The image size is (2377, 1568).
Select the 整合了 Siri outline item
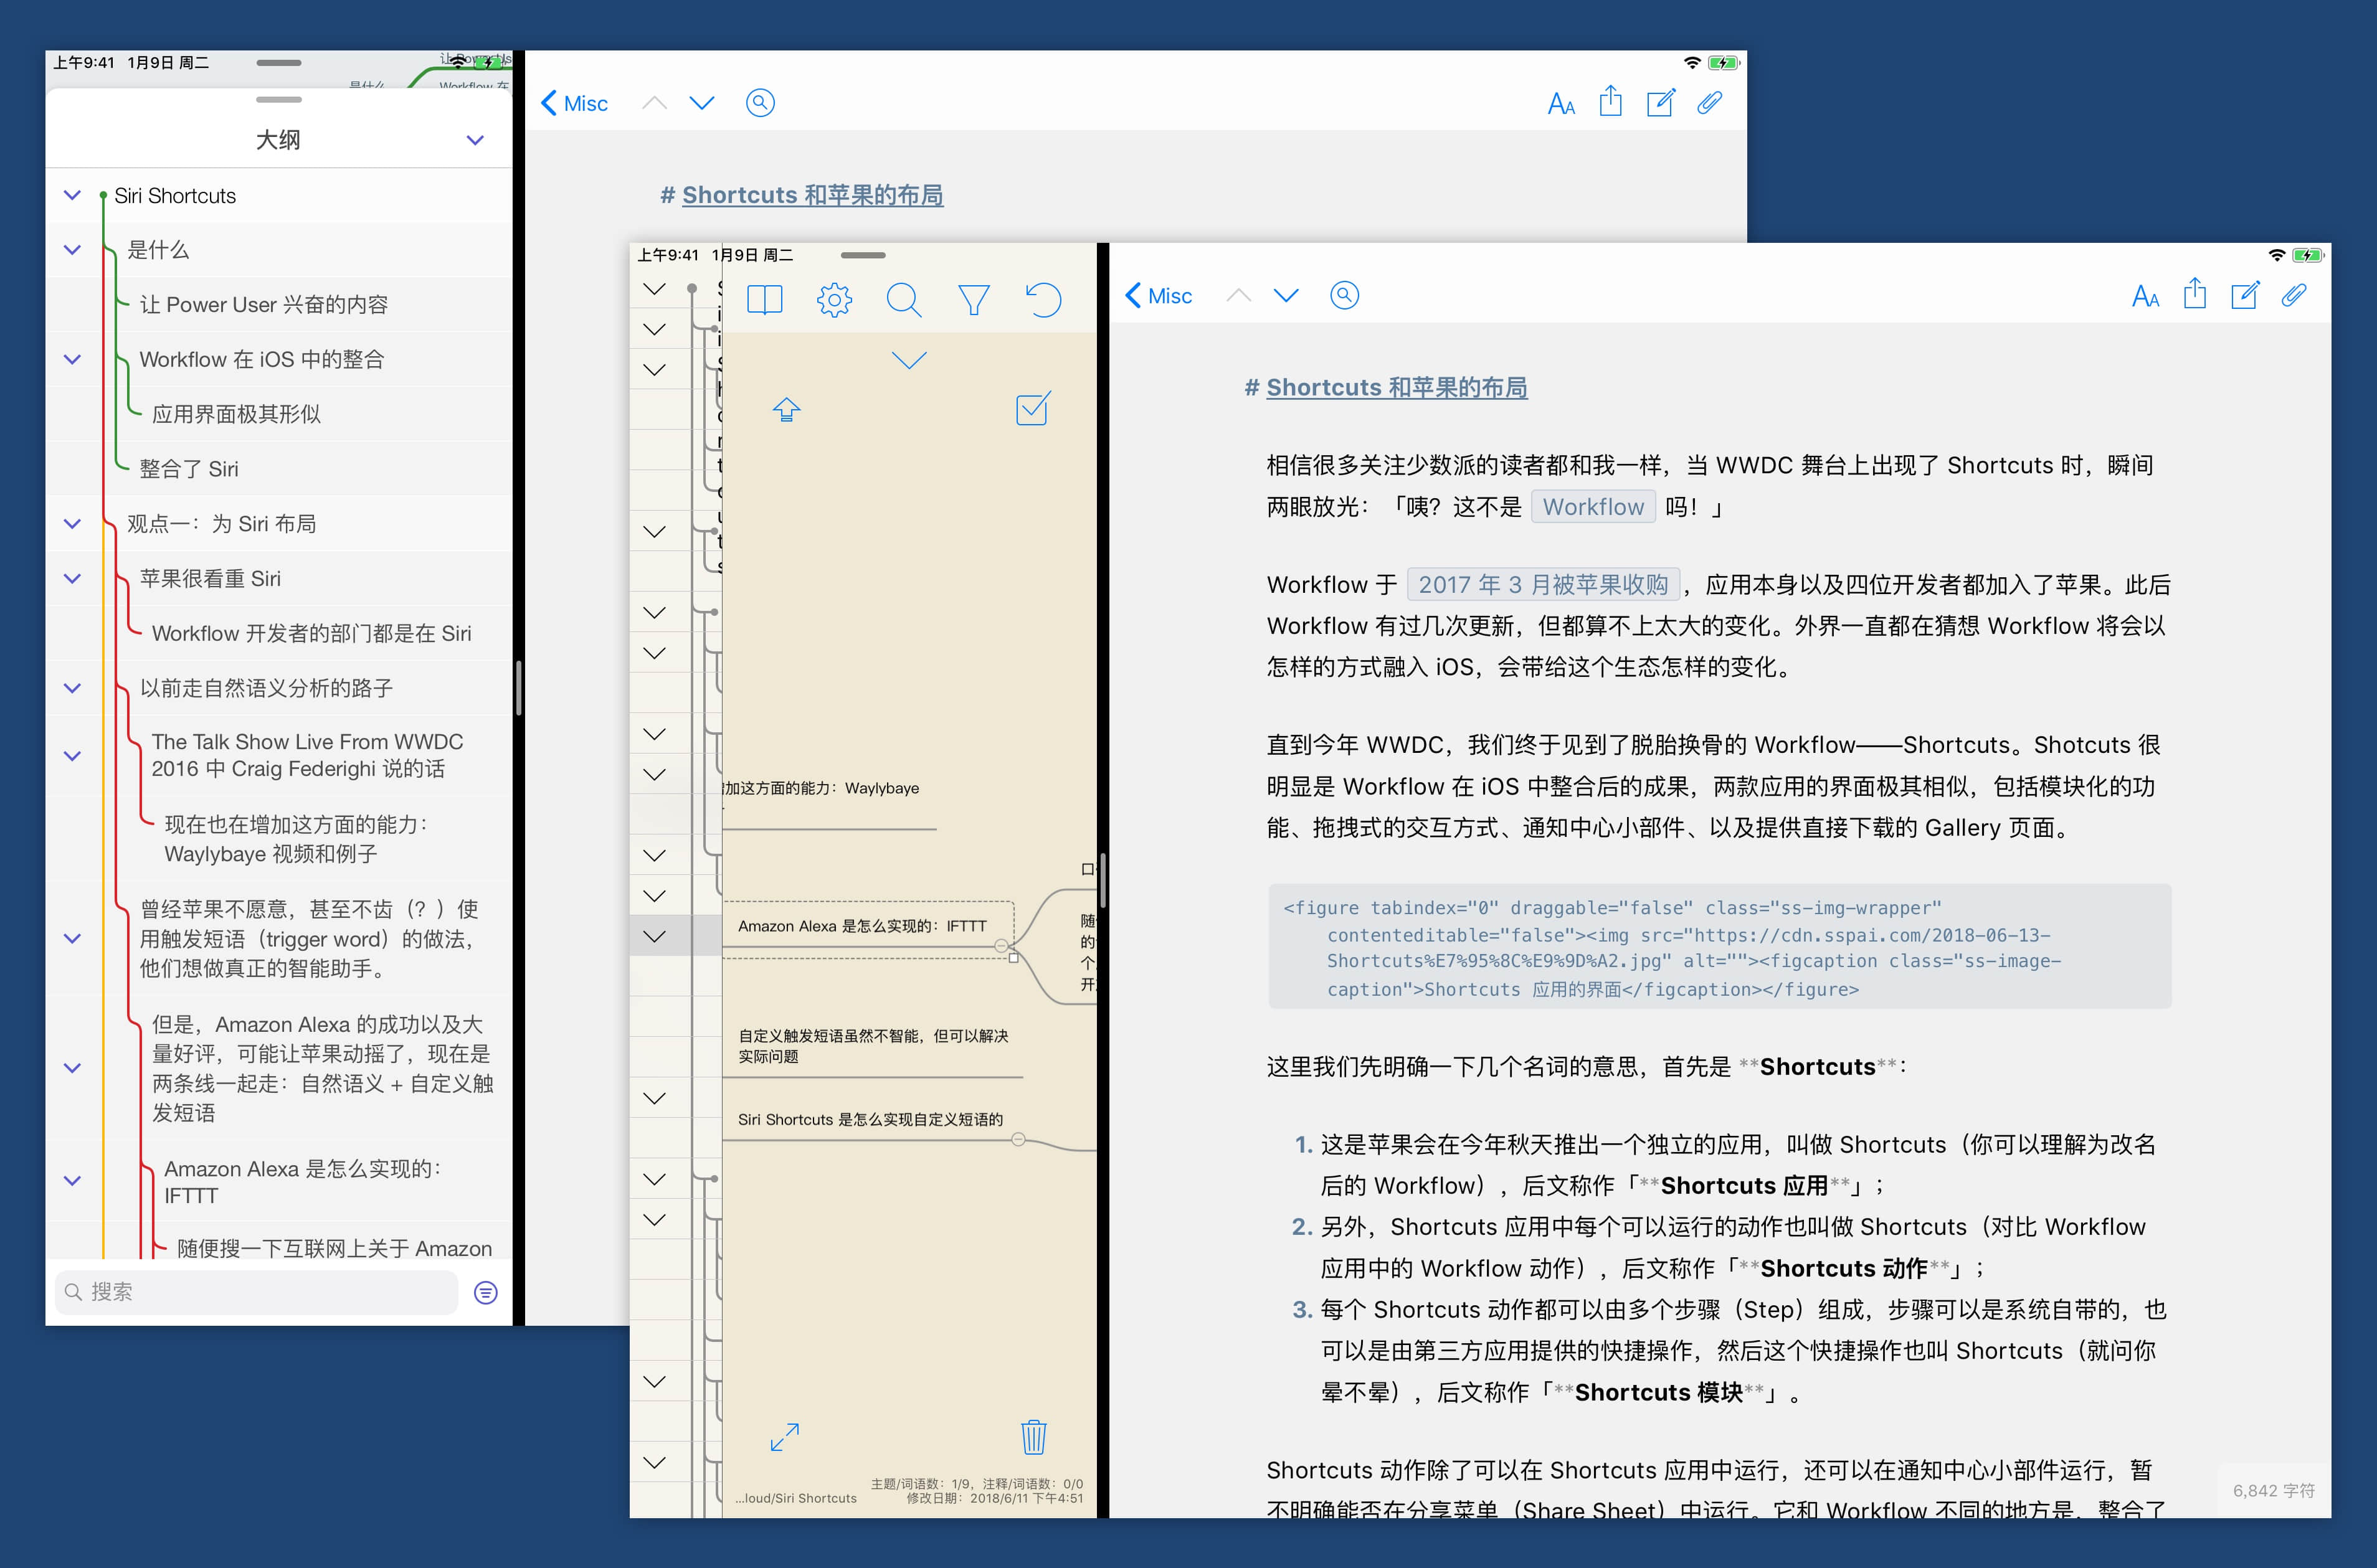click(x=189, y=469)
